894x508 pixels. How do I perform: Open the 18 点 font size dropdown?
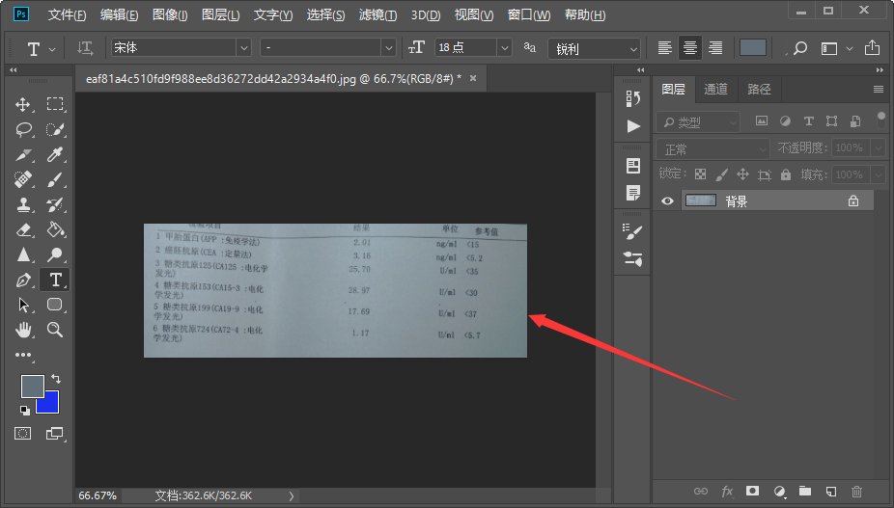(504, 48)
